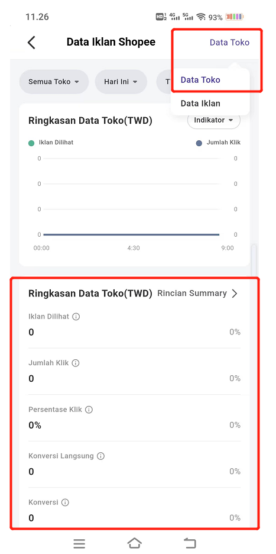Open info icon beside Konversi Langsung

(x=100, y=456)
